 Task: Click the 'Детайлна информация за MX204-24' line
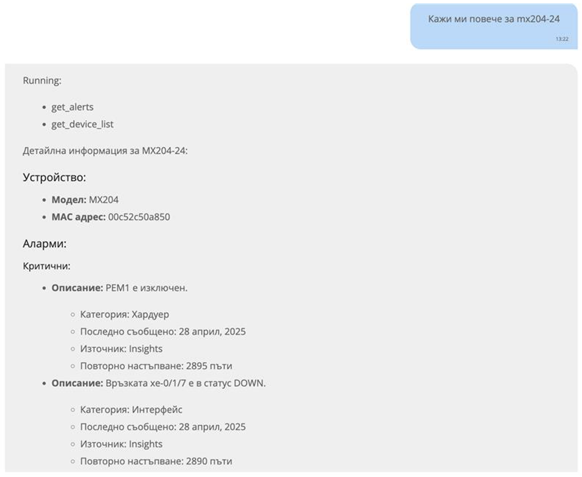click(105, 151)
